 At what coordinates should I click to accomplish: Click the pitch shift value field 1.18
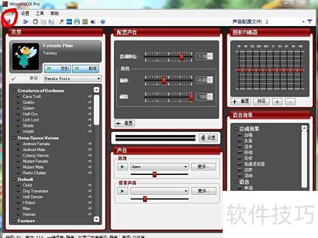click(x=202, y=57)
